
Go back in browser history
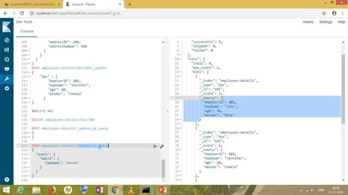(5, 13)
